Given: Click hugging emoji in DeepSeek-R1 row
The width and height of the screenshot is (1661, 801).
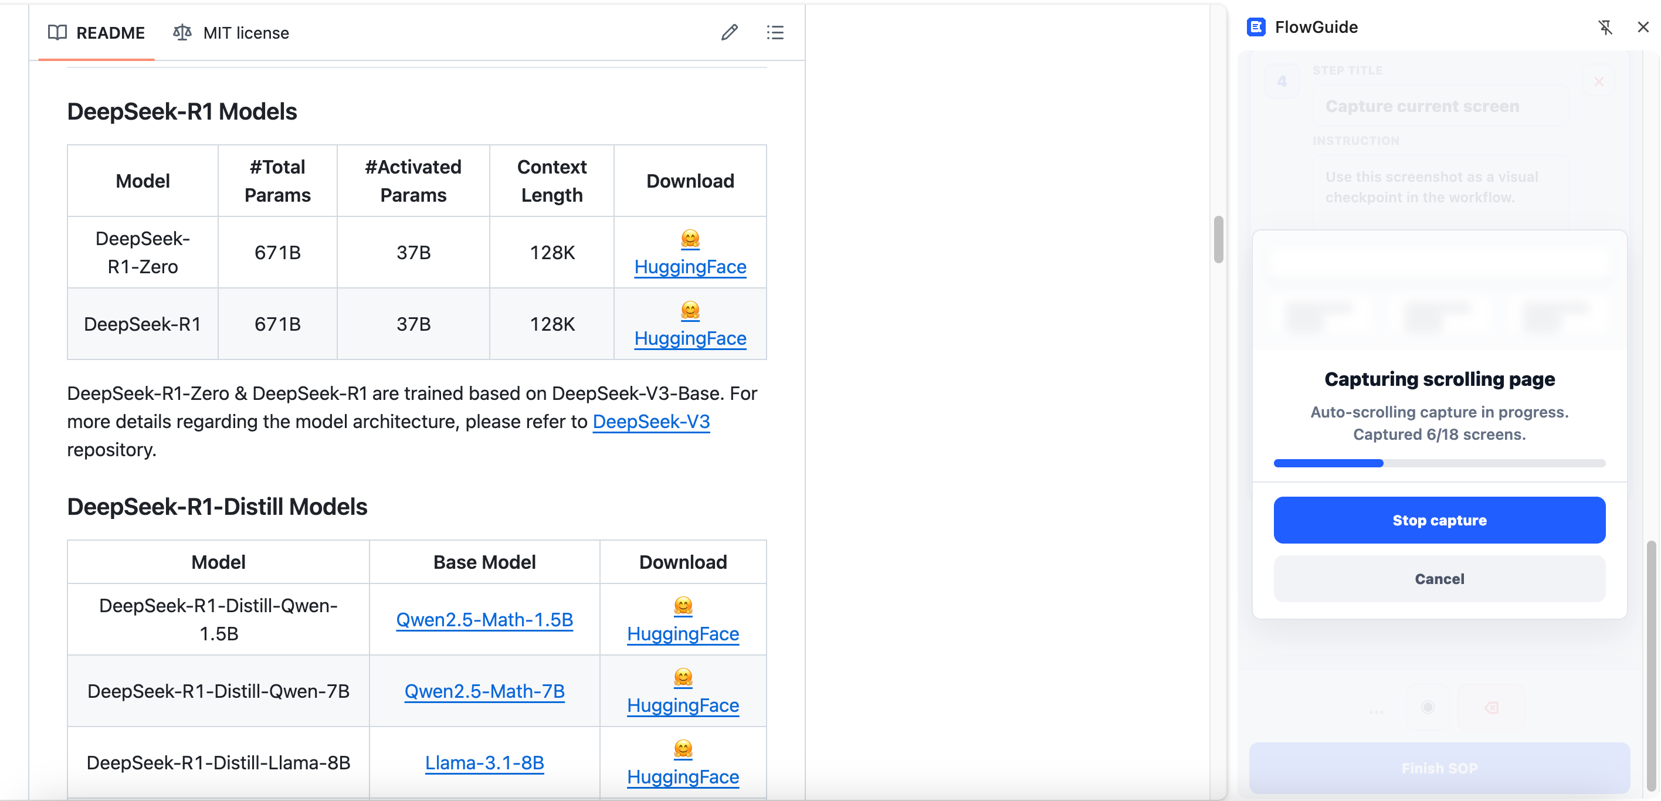Looking at the screenshot, I should click(690, 311).
